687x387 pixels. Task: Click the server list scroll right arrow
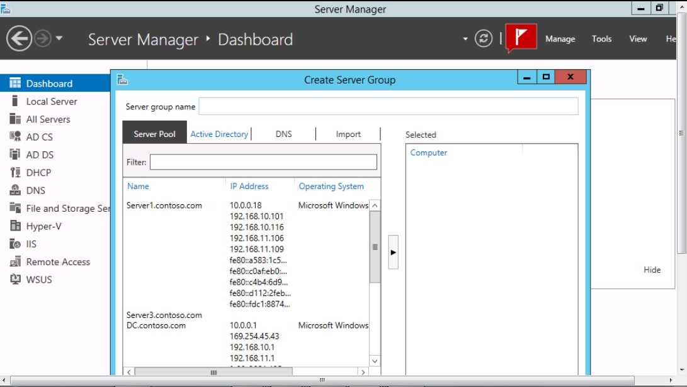363,372
